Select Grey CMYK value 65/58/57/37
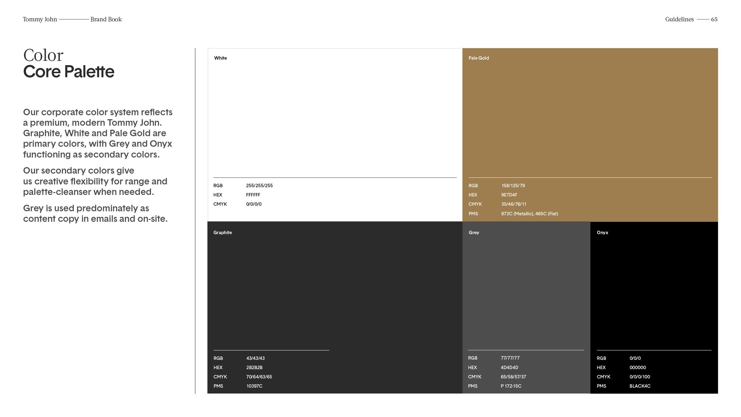Viewport: 741px width, 417px height. (513, 377)
